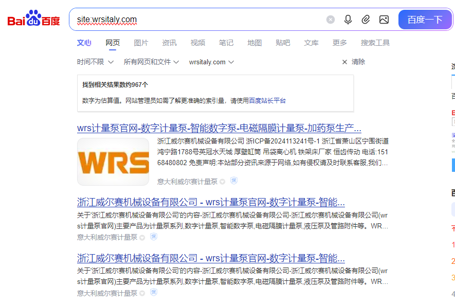Switch to the 视频 tab
The height and width of the screenshot is (304, 455).
point(197,43)
